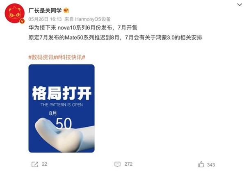
Task: Click the red cat profile avatar
Action: coord(15,14)
